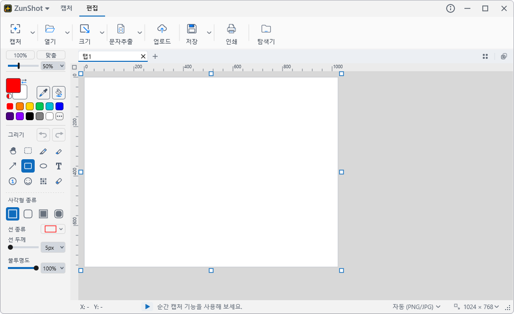Select the numbered step marker tool
The height and width of the screenshot is (314, 514).
pyautogui.click(x=13, y=181)
